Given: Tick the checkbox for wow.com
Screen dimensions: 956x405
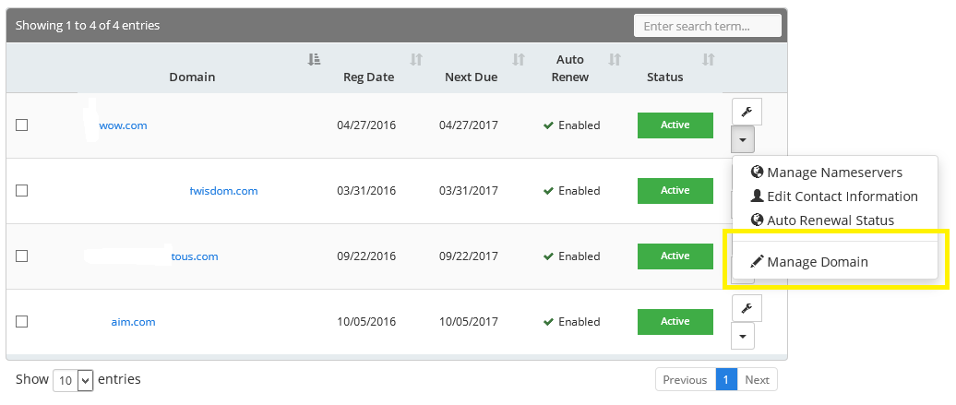Looking at the screenshot, I should (x=21, y=125).
